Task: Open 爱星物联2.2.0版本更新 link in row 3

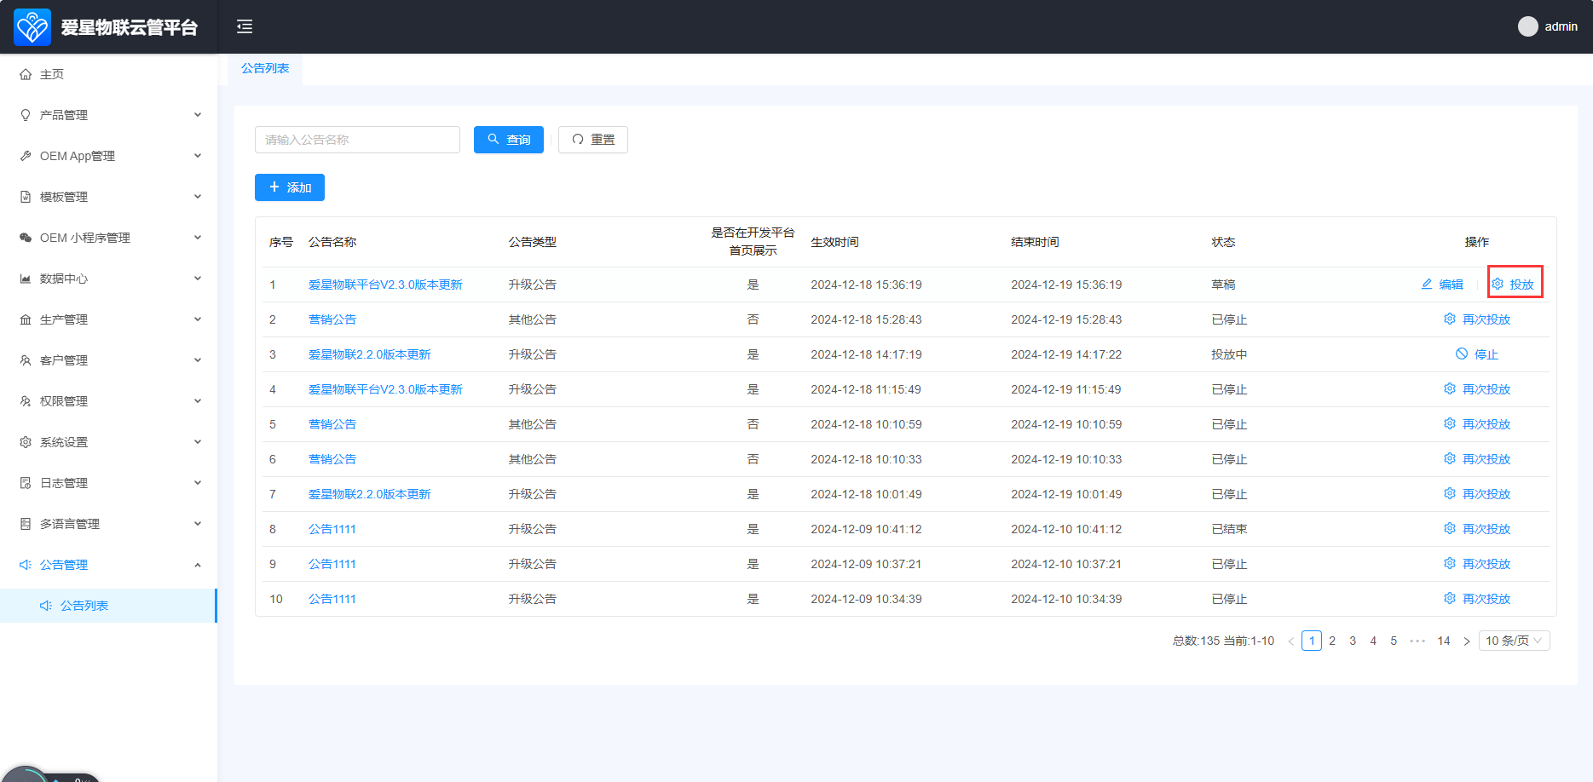Action: (x=370, y=354)
